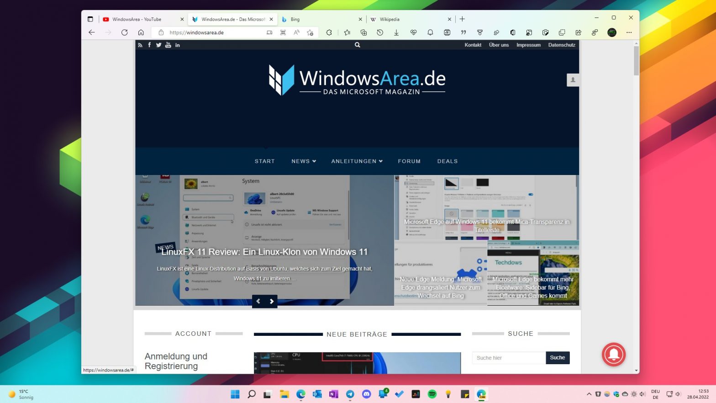Open site's YouTube icon in top bar
716x403 pixels.
[168, 45]
